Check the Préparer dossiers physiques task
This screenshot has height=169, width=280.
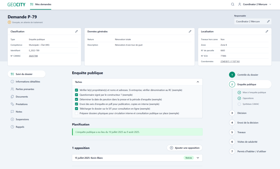click(77, 113)
